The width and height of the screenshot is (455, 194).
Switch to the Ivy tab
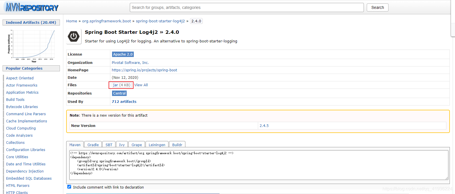122,145
